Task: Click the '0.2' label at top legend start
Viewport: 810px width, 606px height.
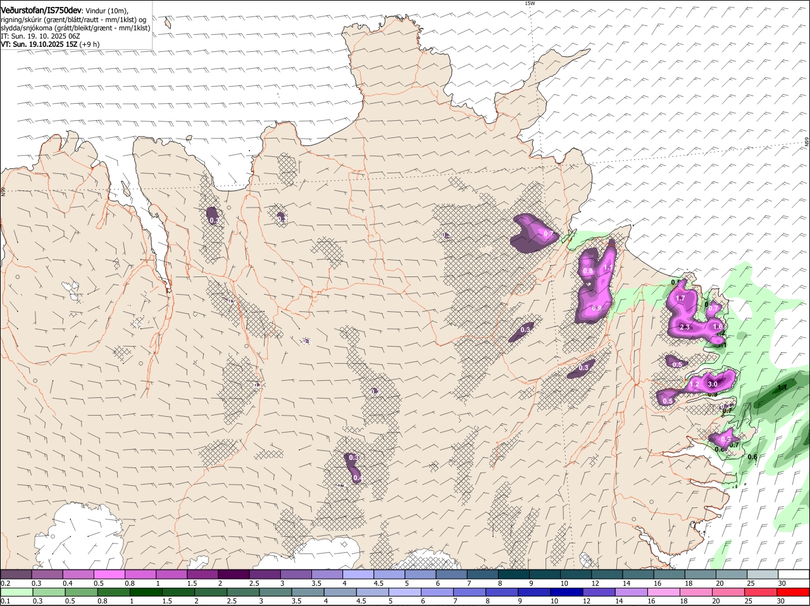Action: point(6,583)
